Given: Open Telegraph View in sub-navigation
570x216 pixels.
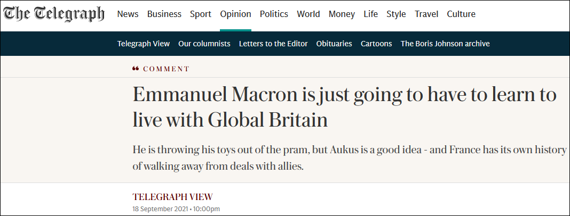Looking at the screenshot, I should pos(144,44).
